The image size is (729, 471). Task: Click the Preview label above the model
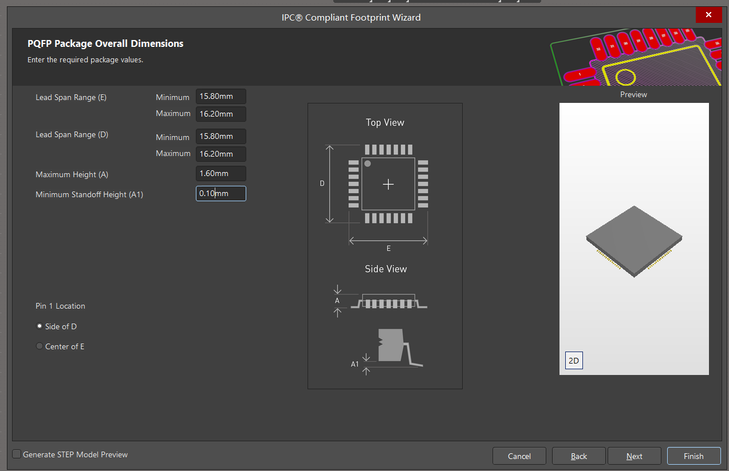633,94
